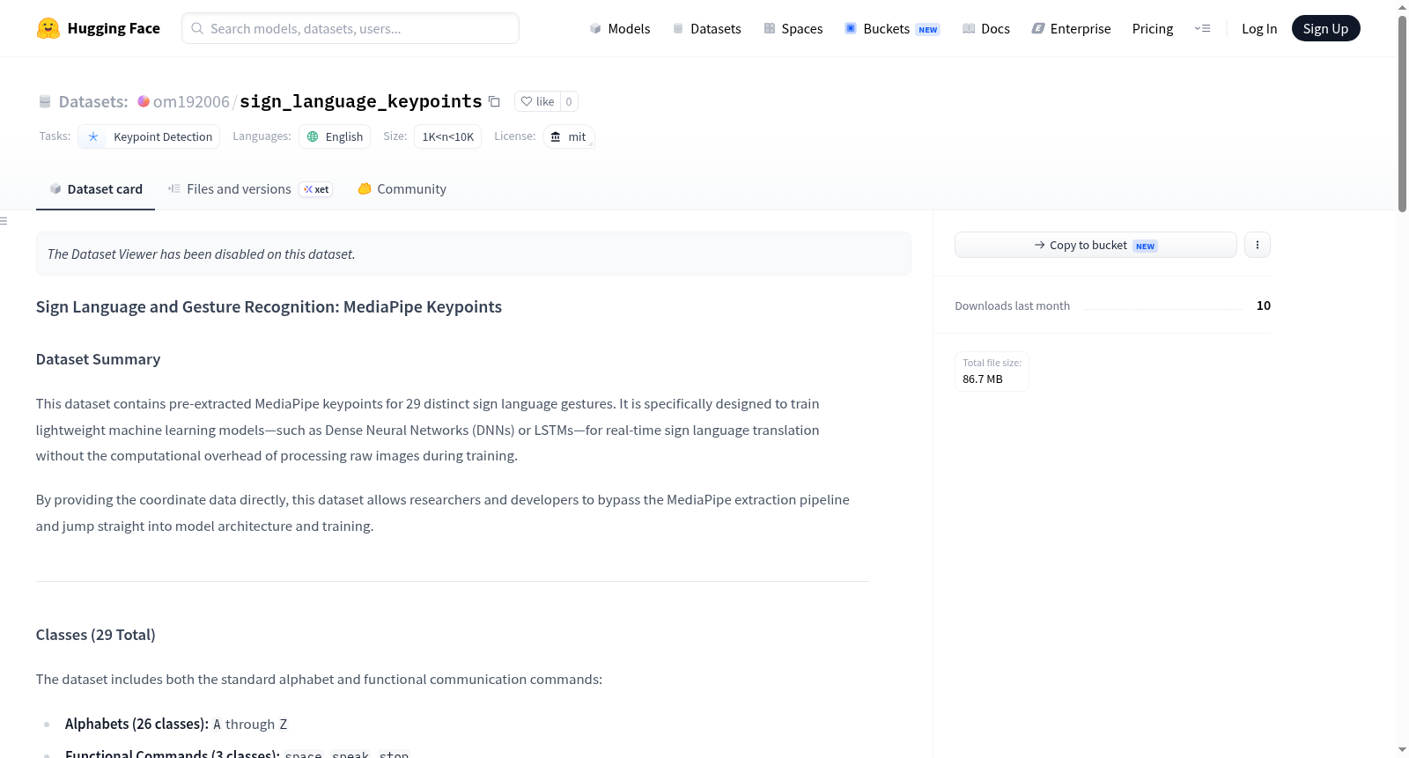Click the Hugging Face logo emoji
Screen dimensions: 1409x758
48,28
